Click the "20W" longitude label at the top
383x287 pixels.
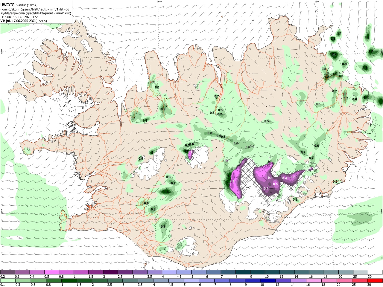[x=159, y=1]
